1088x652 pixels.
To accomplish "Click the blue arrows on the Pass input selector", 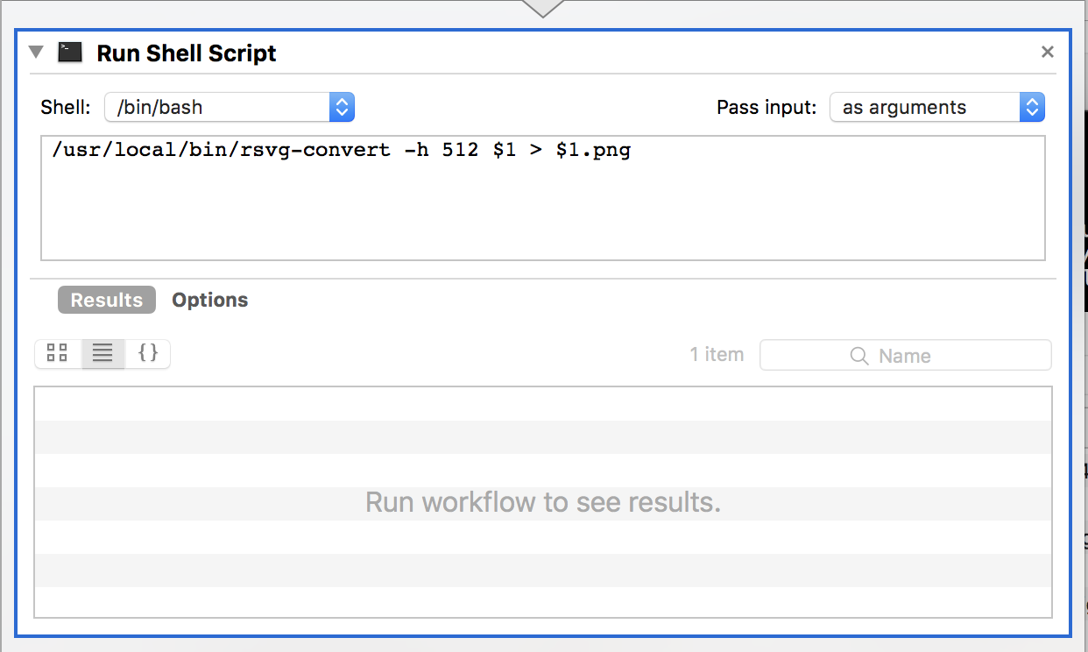I will pyautogui.click(x=1032, y=108).
